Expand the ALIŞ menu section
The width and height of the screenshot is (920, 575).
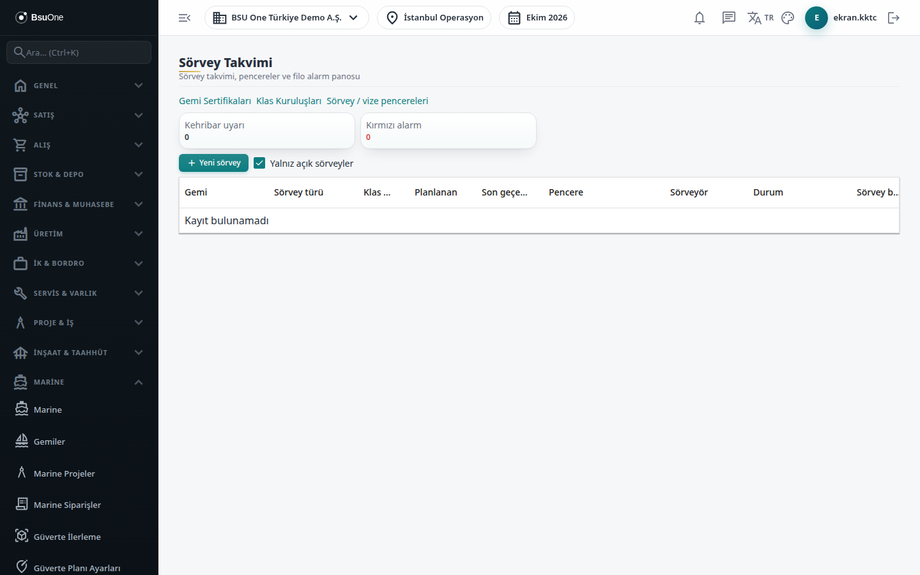pos(79,145)
